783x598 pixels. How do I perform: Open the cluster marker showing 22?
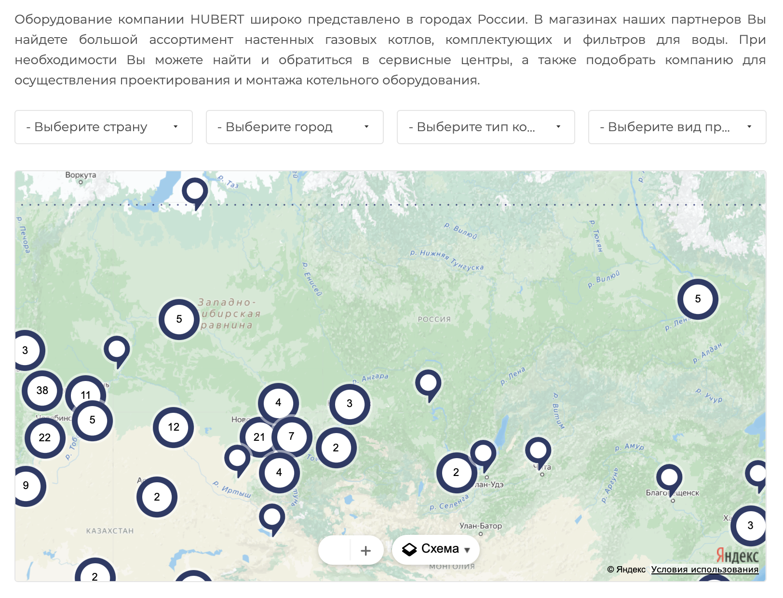(x=45, y=438)
